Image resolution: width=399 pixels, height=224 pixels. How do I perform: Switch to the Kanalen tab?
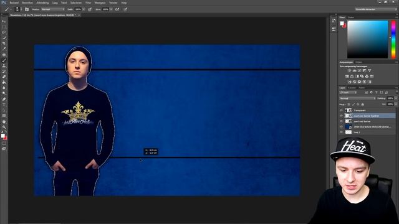(x=352, y=88)
